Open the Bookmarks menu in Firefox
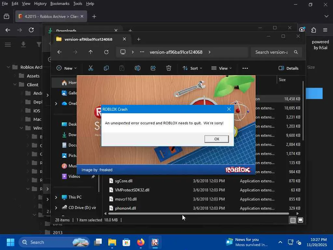This screenshot has width=333, height=250. [x=60, y=4]
